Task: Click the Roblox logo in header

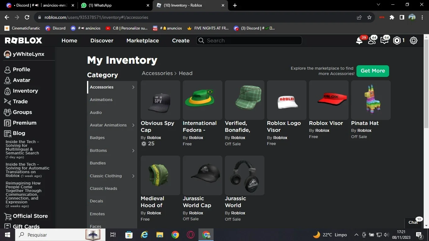Action: click(x=24, y=40)
